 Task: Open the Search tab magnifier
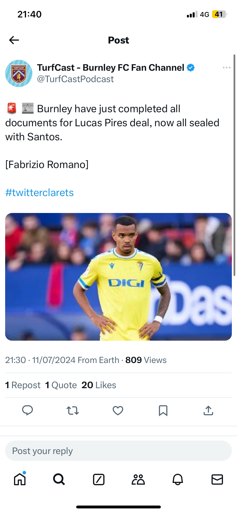(59, 479)
